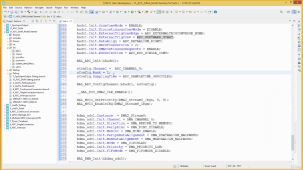Click the Search magnifier icon at top right
The image size is (303, 170).
[282, 12]
